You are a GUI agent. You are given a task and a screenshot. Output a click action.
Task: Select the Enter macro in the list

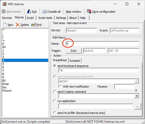25,84
